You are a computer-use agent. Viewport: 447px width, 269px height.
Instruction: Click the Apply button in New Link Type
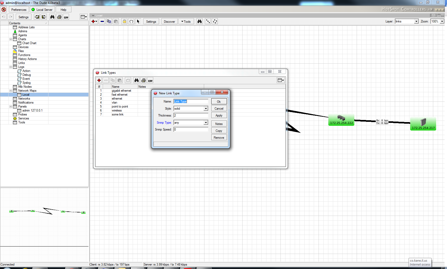click(x=219, y=115)
